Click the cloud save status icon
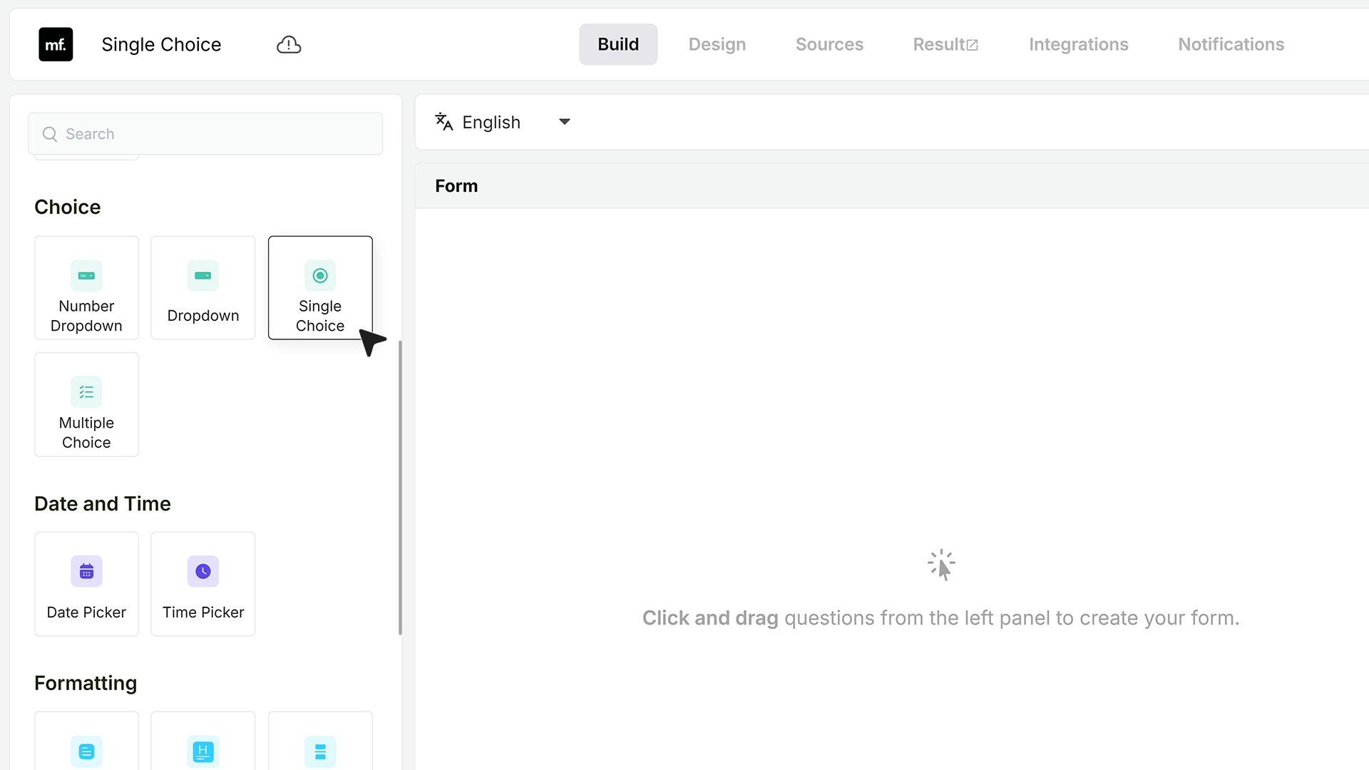The image size is (1369, 770). click(x=289, y=44)
